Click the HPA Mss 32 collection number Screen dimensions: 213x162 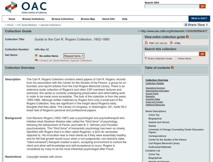pos(42,49)
